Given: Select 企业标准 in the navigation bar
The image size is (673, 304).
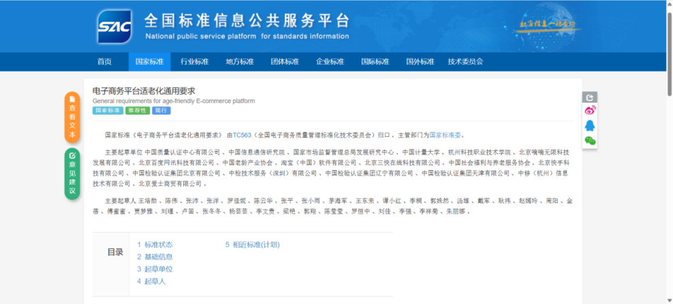Looking at the screenshot, I should click(330, 62).
